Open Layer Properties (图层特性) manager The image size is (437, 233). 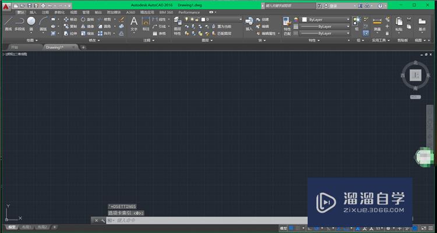(x=178, y=26)
